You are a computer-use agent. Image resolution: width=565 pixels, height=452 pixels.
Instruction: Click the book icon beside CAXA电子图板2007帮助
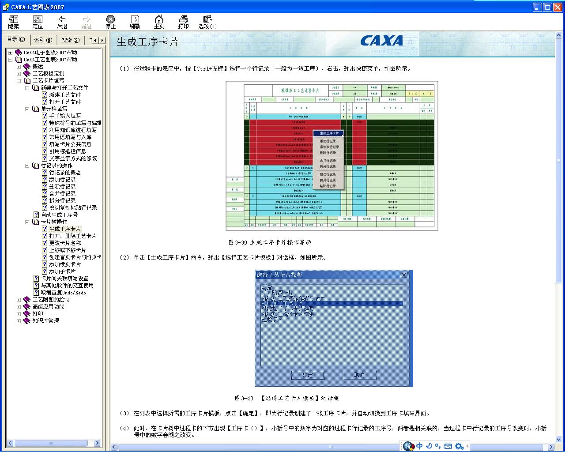coord(19,53)
